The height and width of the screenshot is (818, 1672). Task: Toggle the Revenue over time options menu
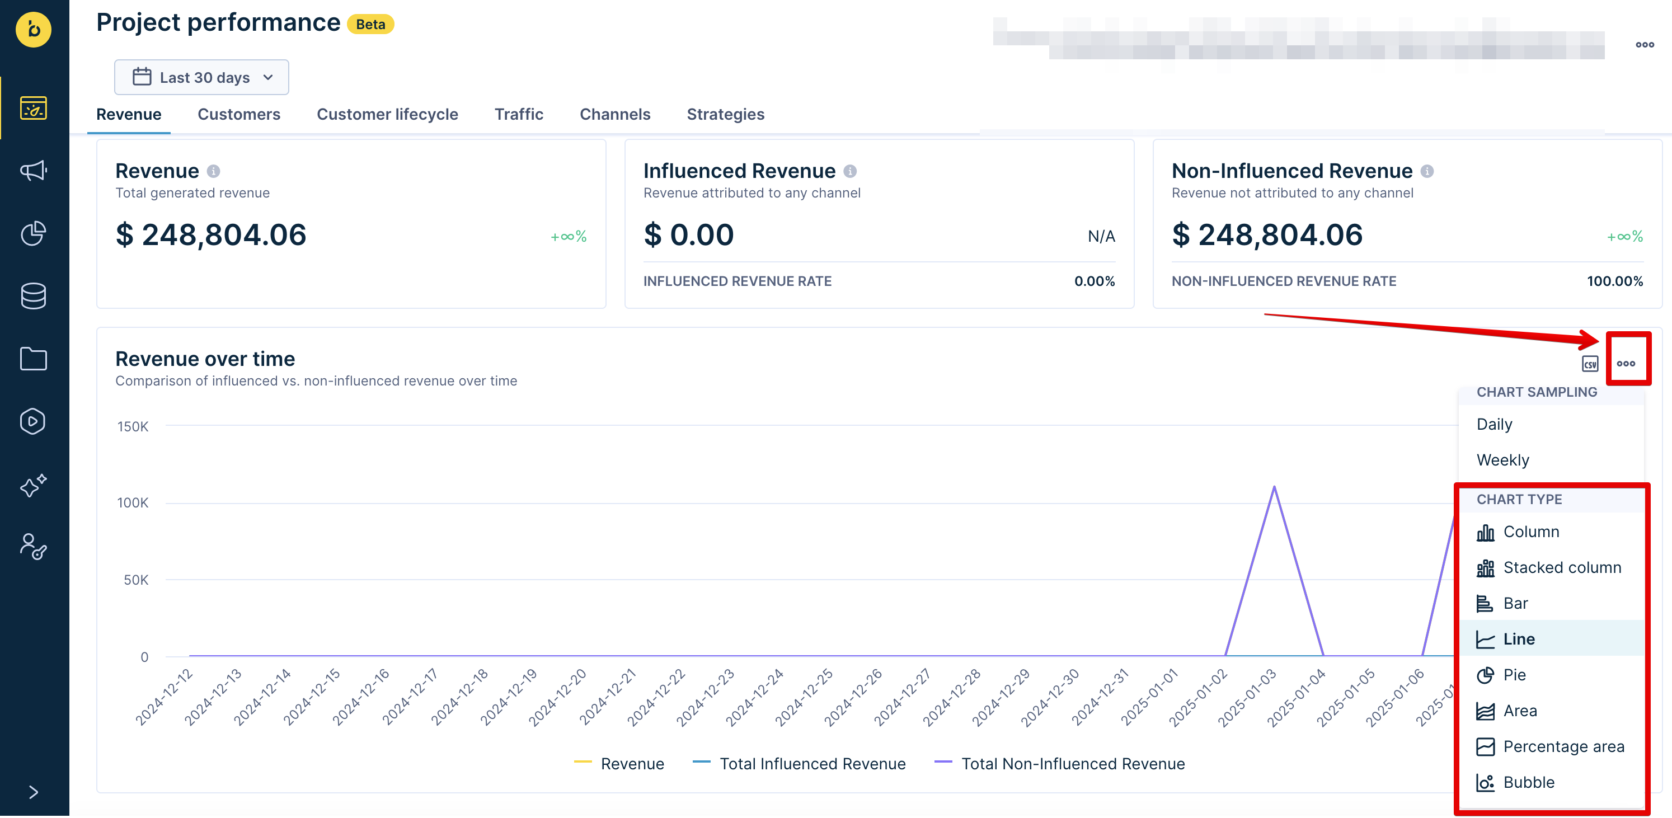[1626, 364]
